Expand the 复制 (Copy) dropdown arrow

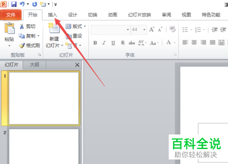[x=38, y=36]
